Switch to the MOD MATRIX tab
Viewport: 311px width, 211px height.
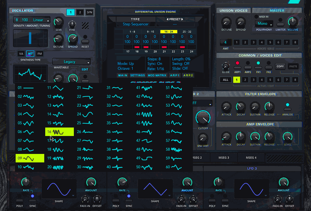coord(157,75)
